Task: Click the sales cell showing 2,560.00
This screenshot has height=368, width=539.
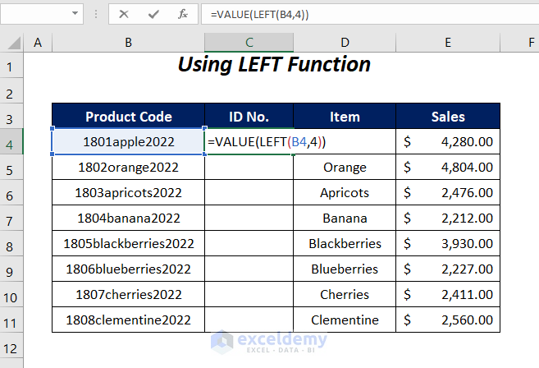Action: click(x=448, y=320)
